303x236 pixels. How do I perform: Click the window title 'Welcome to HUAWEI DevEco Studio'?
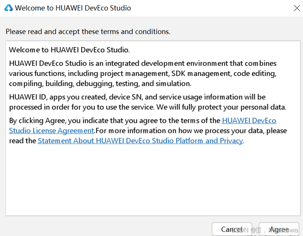(73, 8)
